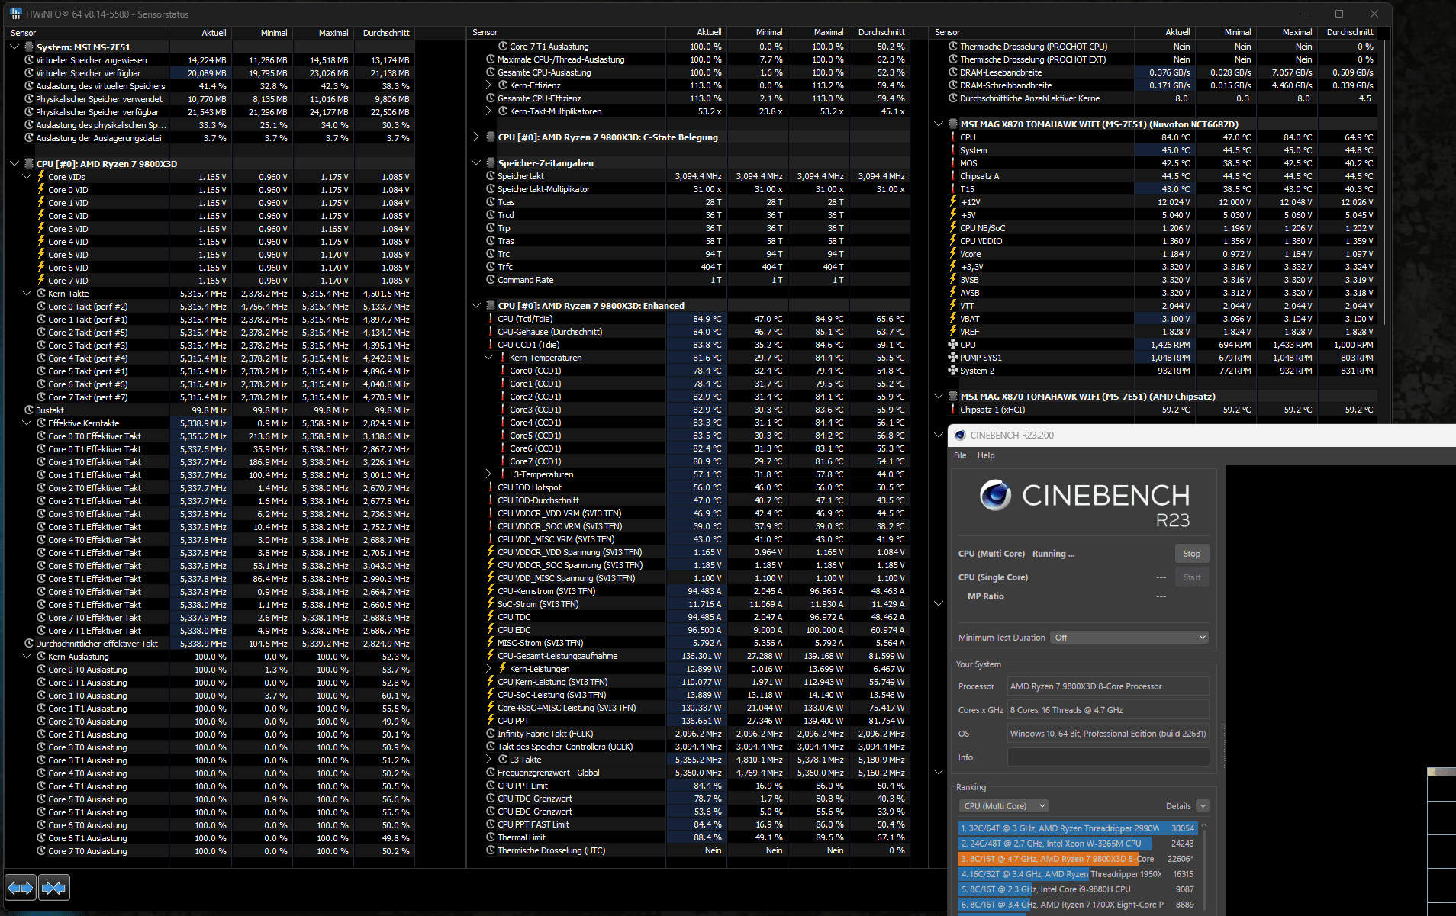Expand the L3-Temperaturen row
Viewport: 1456px width, 916px height.
click(x=488, y=474)
